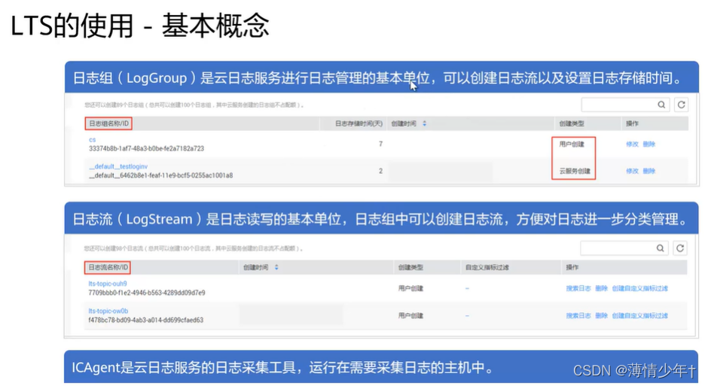Click storage days value 2 for __default__testloginv
The width and height of the screenshot is (708, 386).
(x=380, y=171)
